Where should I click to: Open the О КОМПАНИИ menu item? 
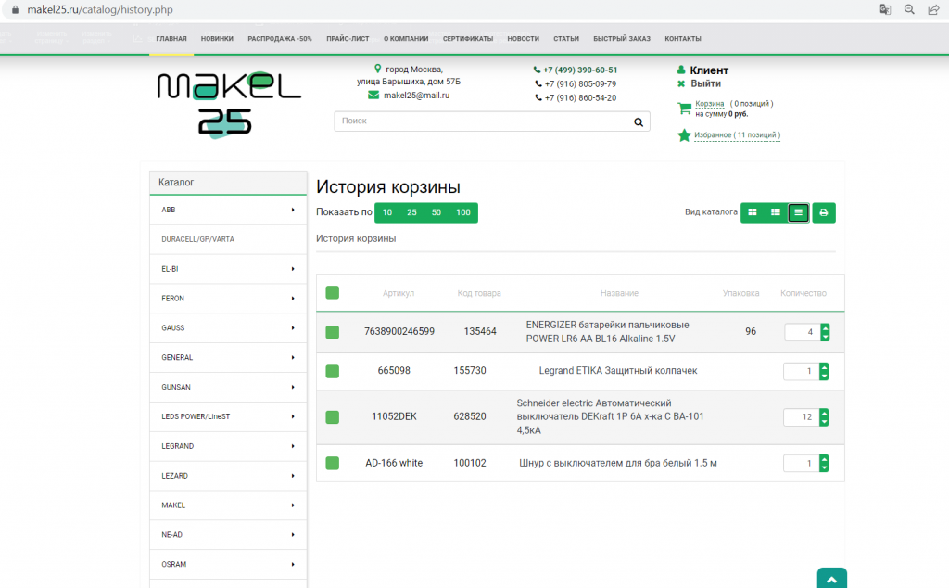click(x=406, y=39)
